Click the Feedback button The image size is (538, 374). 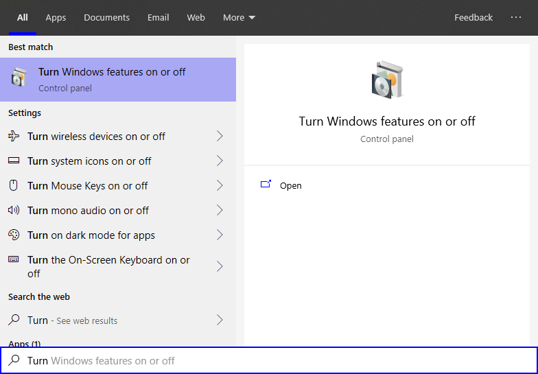coord(473,18)
